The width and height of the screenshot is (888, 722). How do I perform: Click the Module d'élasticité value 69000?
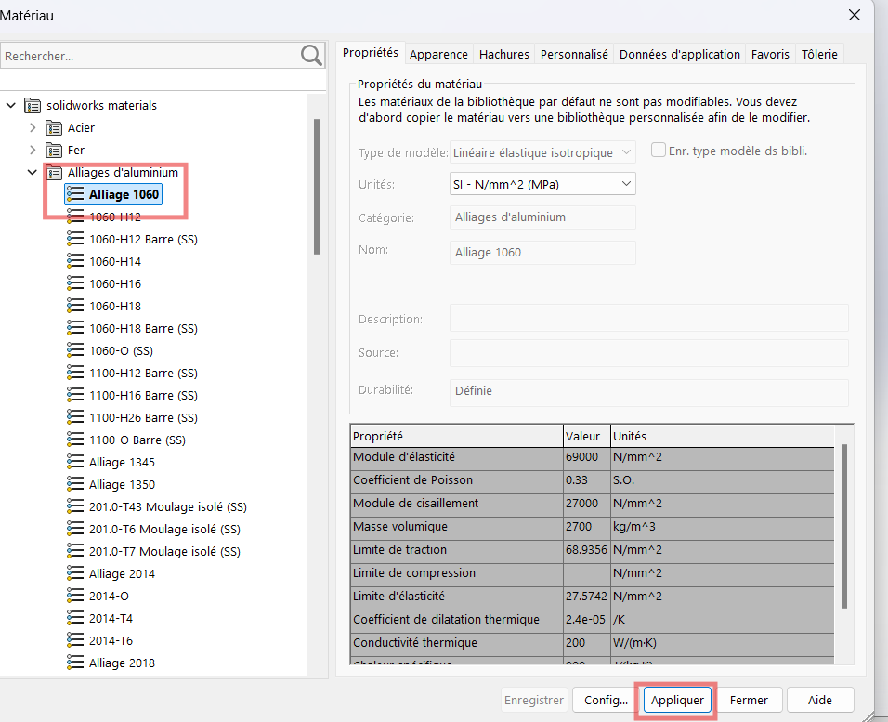[587, 457]
